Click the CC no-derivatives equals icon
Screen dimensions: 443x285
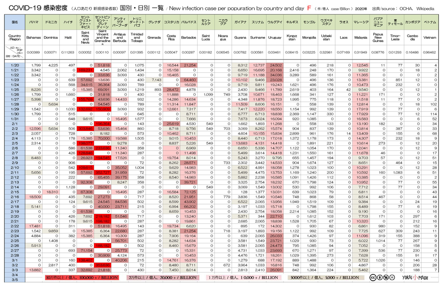392,278
